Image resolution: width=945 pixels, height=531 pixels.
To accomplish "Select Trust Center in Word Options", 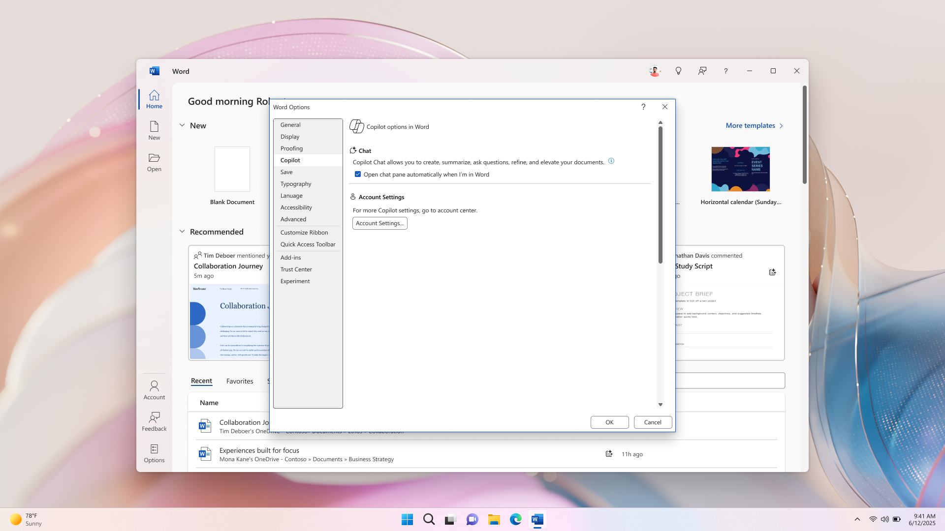I will tap(308, 269).
